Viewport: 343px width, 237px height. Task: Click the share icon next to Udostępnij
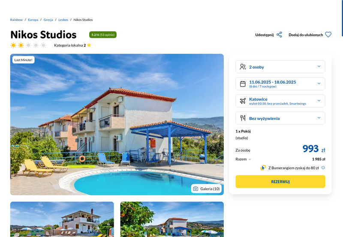(x=279, y=35)
